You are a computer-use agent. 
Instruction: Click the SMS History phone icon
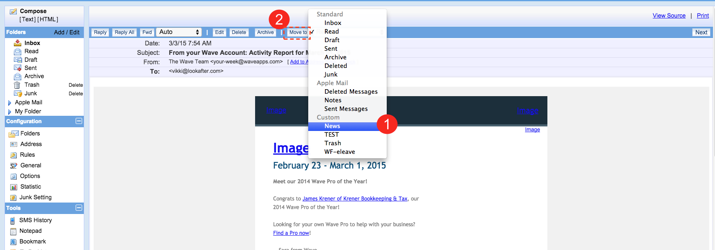(13, 221)
